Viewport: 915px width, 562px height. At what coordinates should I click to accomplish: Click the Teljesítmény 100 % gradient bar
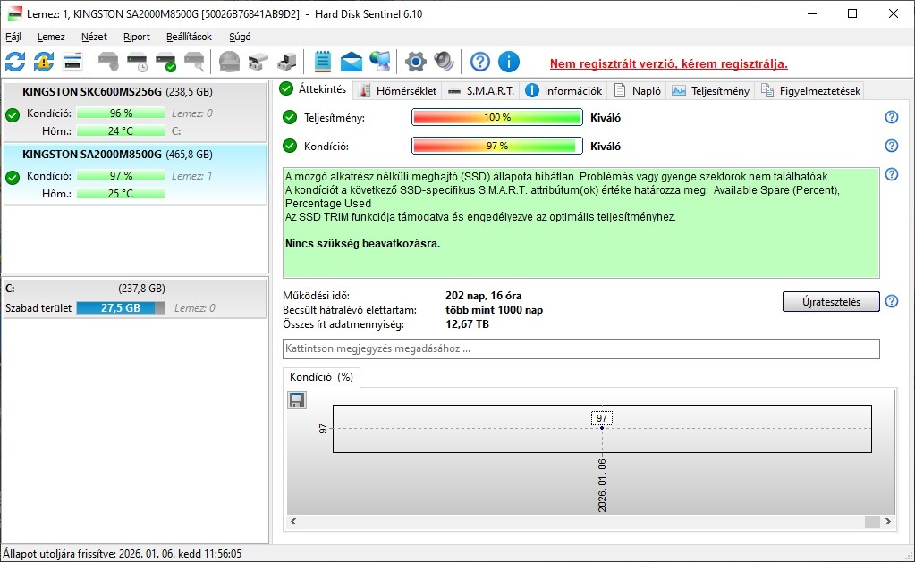coord(497,117)
